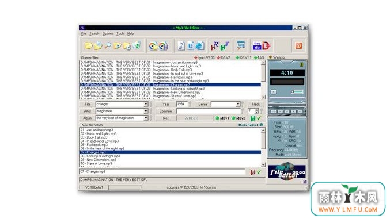Click the red save icon beside filename field
Screen dimensions: 390x219
point(253,172)
